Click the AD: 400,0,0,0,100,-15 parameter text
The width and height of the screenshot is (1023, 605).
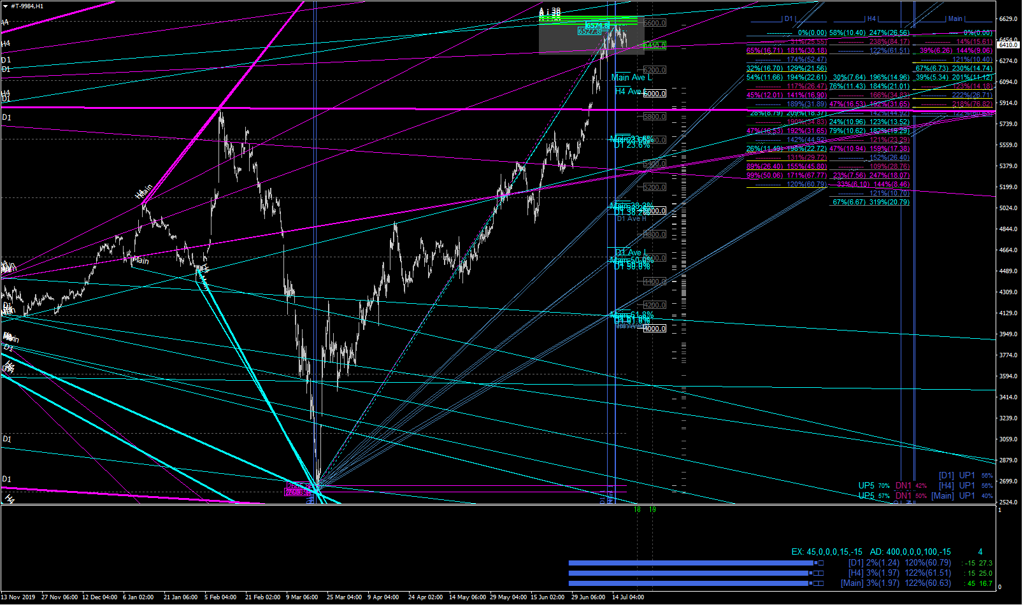(x=911, y=552)
